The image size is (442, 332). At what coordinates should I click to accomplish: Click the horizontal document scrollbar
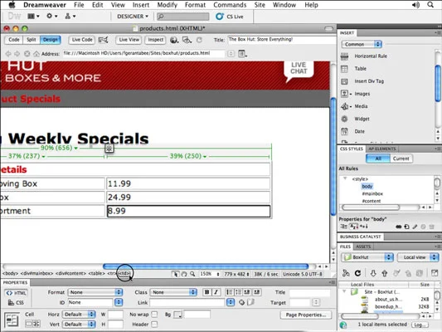click(206, 266)
